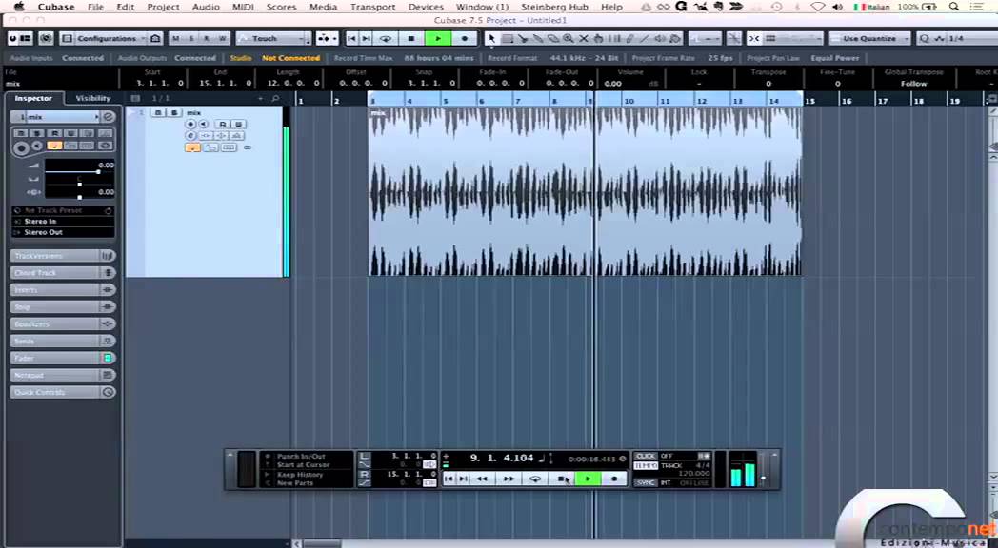Open the Transport menu

(x=373, y=7)
